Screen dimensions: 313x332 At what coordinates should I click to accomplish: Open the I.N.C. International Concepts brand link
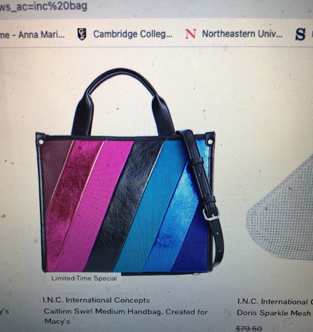click(96, 300)
